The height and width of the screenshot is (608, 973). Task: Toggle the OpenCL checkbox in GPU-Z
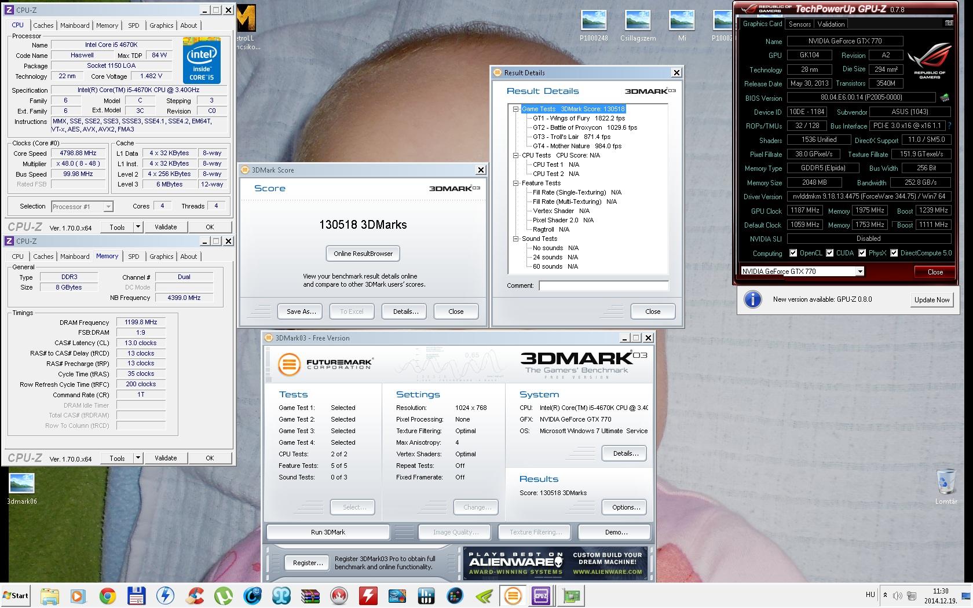[793, 253]
